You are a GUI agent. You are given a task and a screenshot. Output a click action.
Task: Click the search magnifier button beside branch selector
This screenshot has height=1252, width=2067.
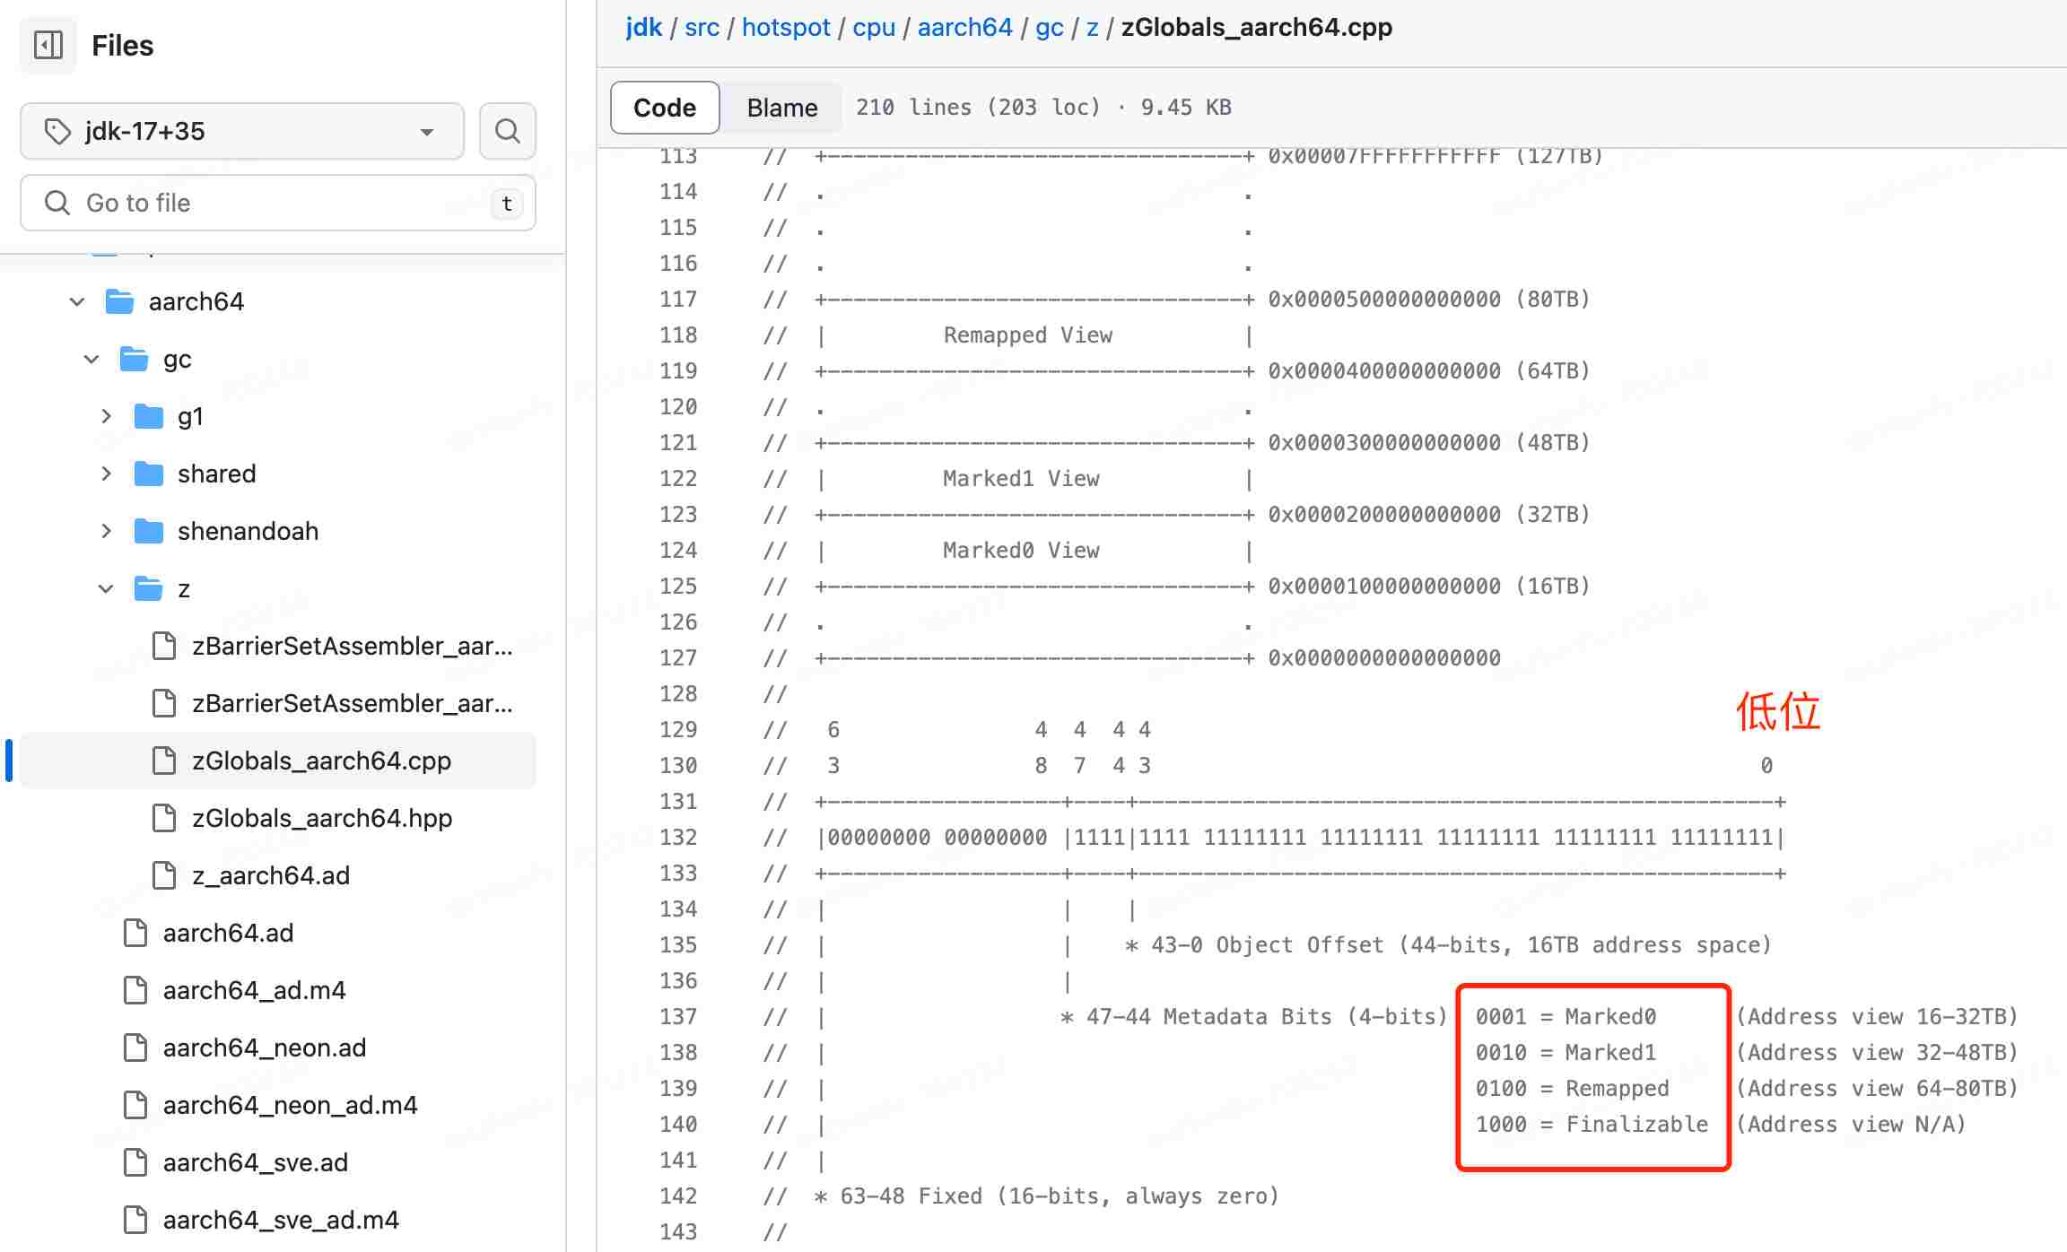tap(508, 131)
